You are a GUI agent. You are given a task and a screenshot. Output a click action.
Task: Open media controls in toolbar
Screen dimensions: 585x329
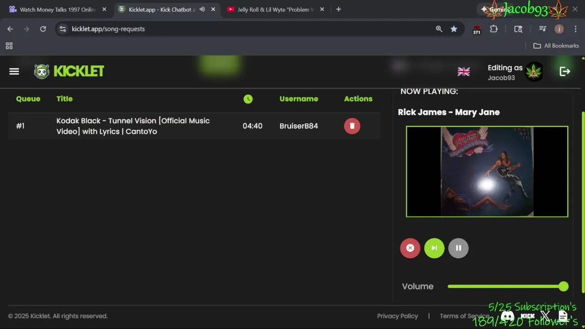pos(542,29)
